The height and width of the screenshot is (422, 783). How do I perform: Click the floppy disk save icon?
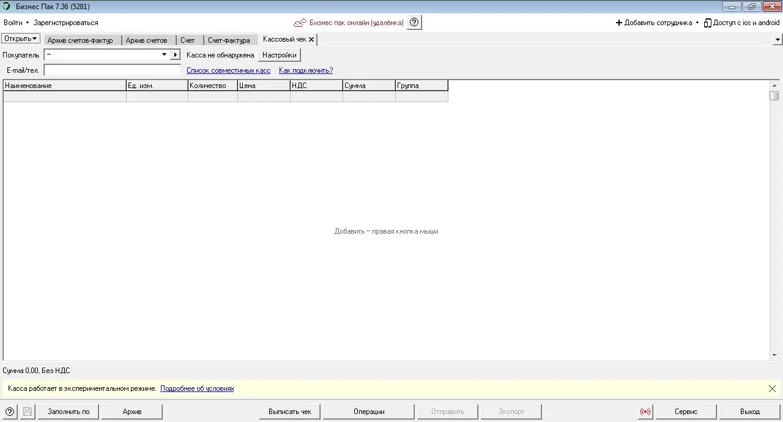coord(28,412)
